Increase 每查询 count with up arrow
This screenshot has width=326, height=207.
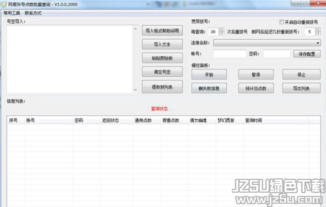click(x=222, y=30)
